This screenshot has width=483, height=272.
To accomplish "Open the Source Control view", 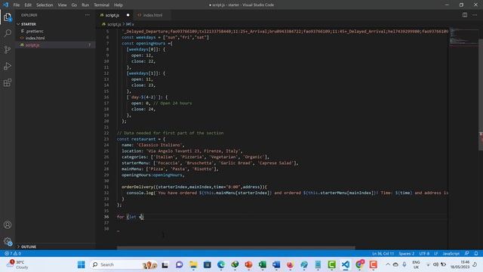I will tap(8, 50).
